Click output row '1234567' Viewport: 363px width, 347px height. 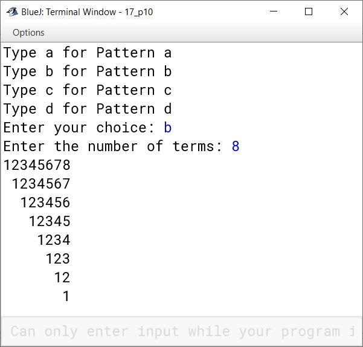click(x=41, y=184)
